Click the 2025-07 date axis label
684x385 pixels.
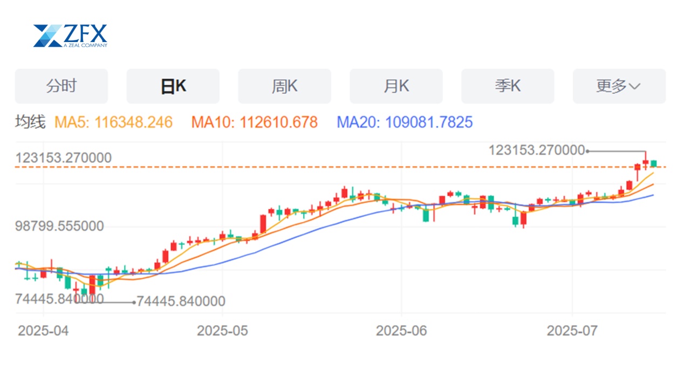pos(572,331)
